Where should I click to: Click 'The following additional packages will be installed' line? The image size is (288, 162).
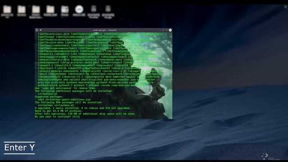pyautogui.click(x=74, y=91)
